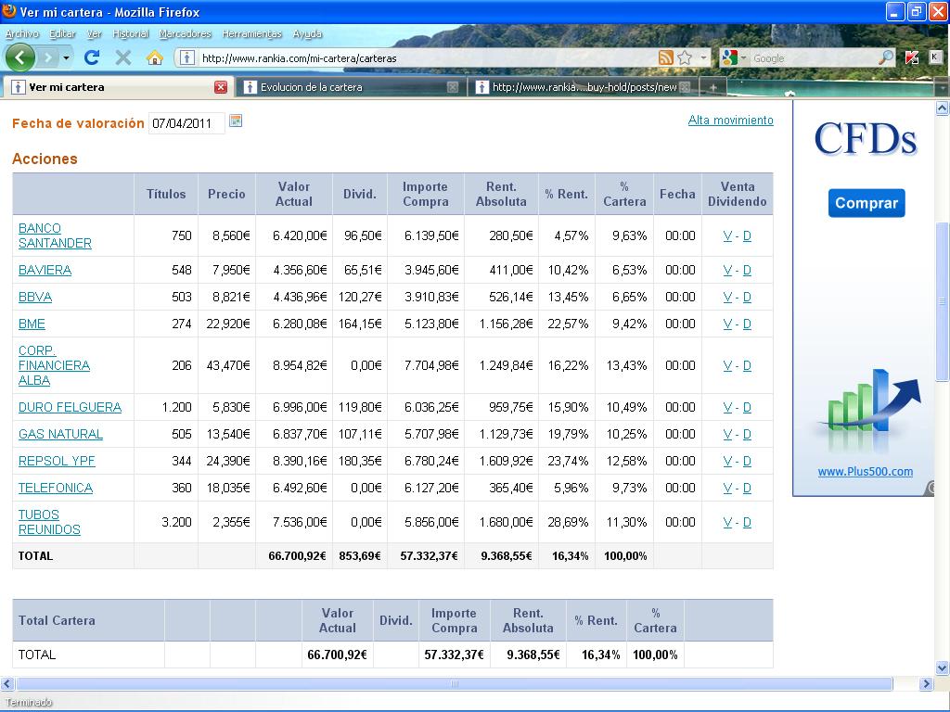The height and width of the screenshot is (712, 950).
Task: Open the Editar menu
Action: click(62, 34)
